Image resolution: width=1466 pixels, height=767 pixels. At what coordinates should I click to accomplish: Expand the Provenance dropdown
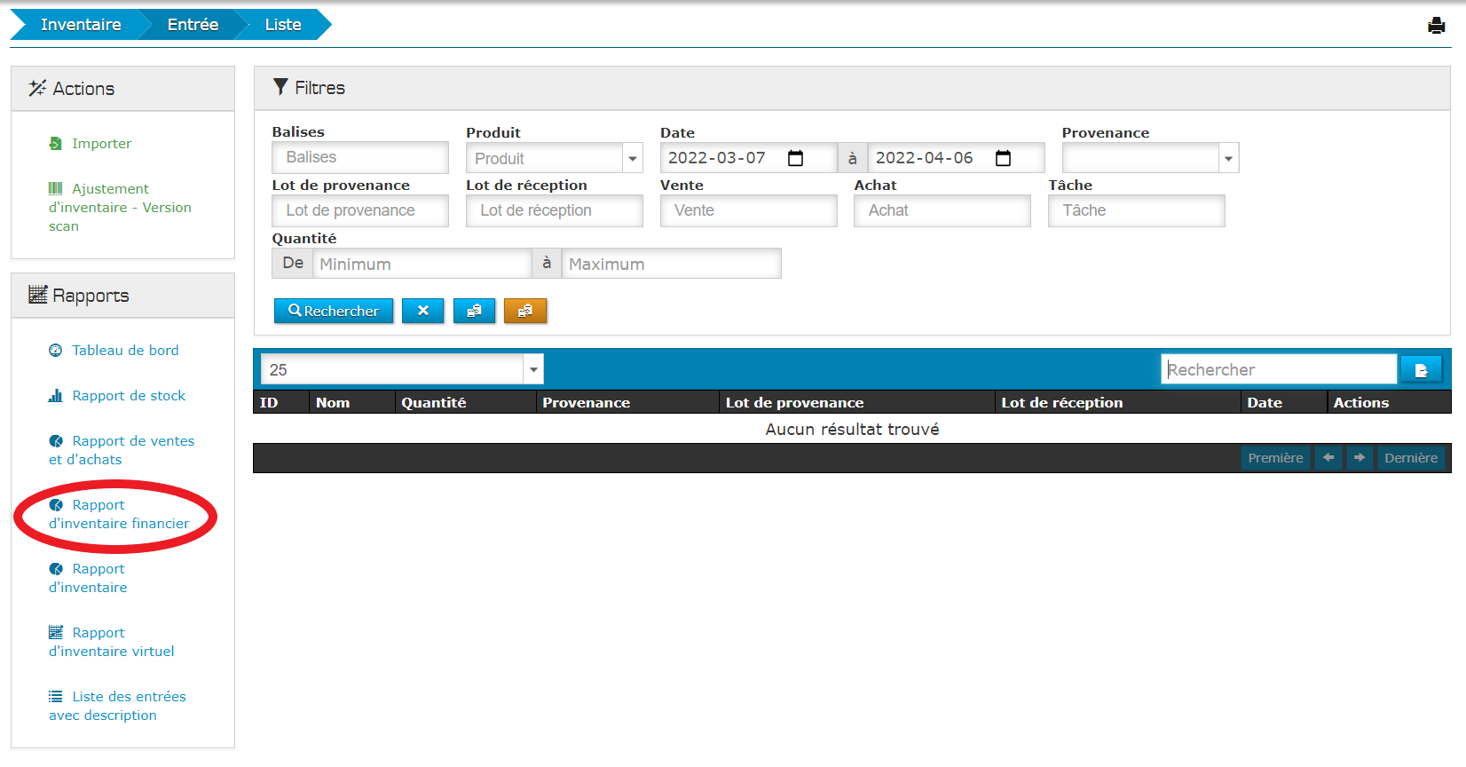click(x=1228, y=159)
